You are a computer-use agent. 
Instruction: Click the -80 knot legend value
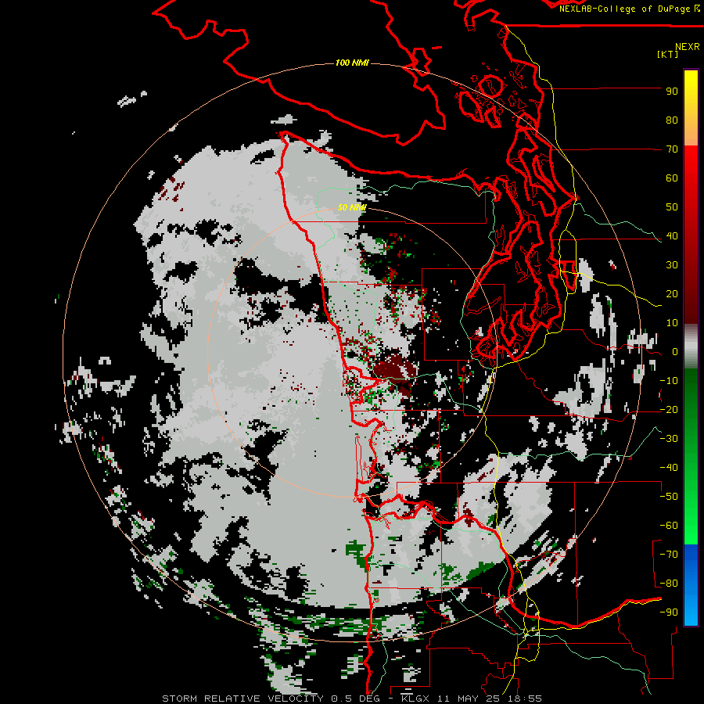tap(669, 584)
